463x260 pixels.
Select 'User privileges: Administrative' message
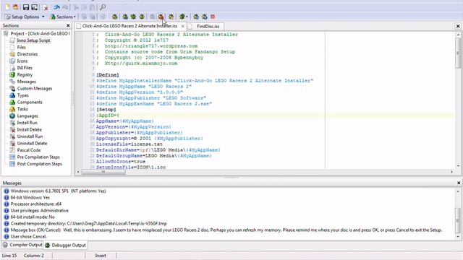coord(40,210)
